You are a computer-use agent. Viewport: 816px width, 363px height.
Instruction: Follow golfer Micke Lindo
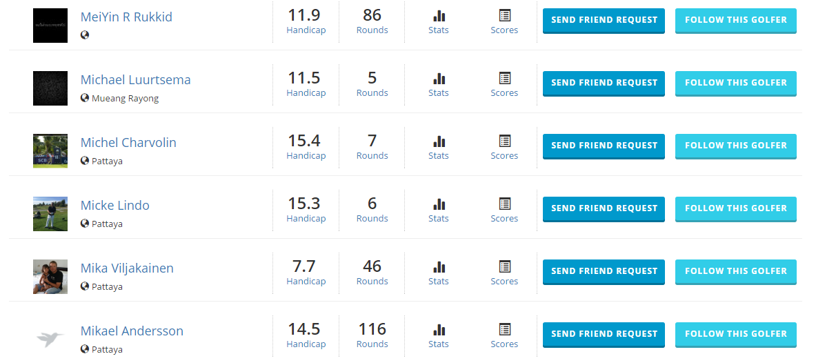pyautogui.click(x=735, y=208)
